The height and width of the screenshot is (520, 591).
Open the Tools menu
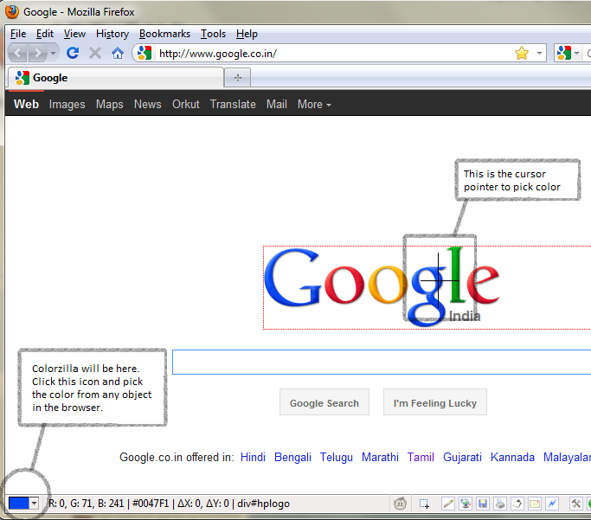click(213, 34)
